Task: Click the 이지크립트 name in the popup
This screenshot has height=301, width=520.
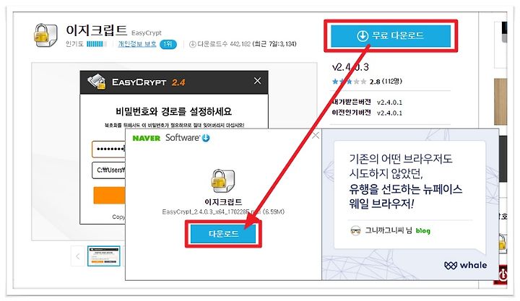Action: 223,202
